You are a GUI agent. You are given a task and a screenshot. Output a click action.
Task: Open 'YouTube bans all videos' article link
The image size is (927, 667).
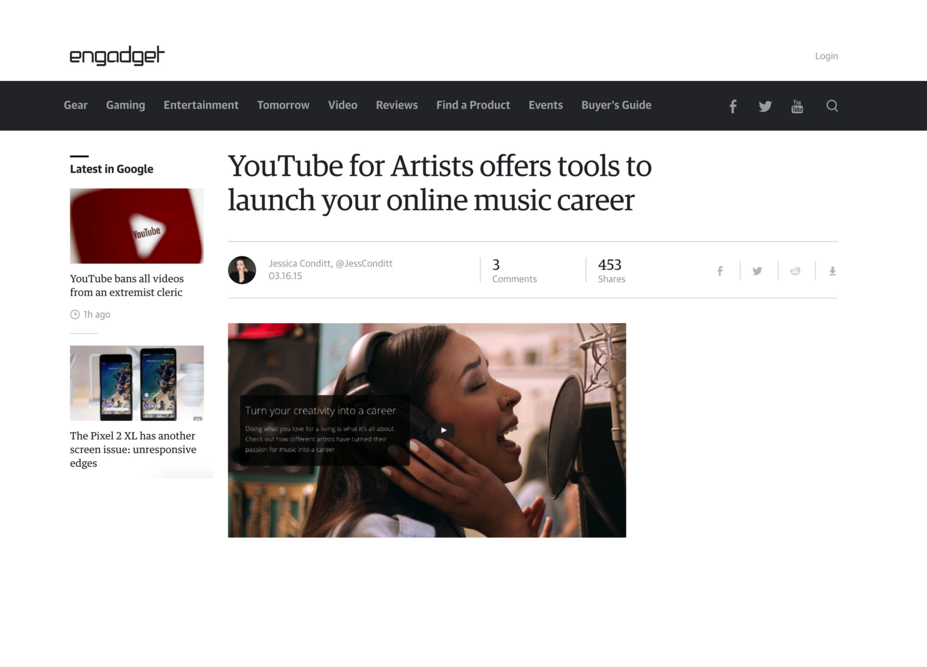(x=127, y=285)
